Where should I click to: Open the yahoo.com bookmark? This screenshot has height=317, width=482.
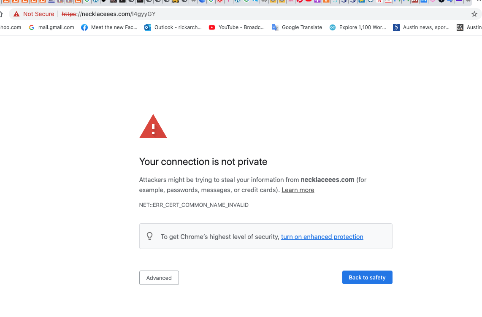point(10,27)
